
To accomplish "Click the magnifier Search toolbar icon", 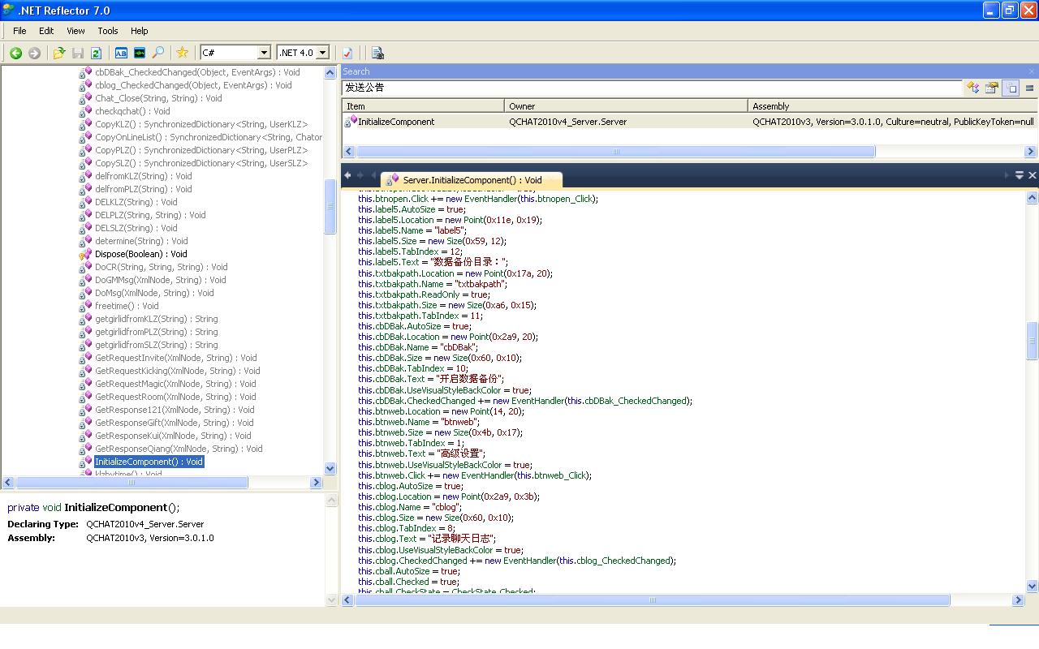I will point(158,53).
